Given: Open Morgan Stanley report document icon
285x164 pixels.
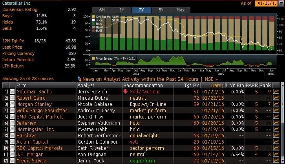Looking at the screenshot, I should pyautogui.click(x=12, y=104).
